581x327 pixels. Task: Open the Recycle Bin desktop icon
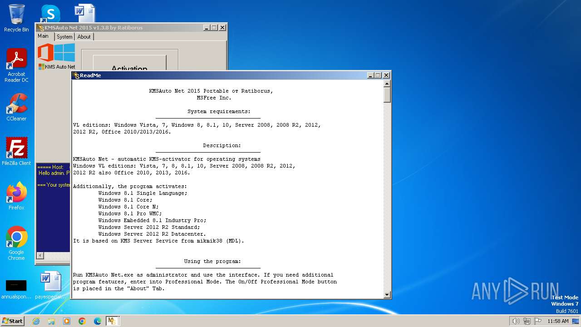tap(16, 18)
